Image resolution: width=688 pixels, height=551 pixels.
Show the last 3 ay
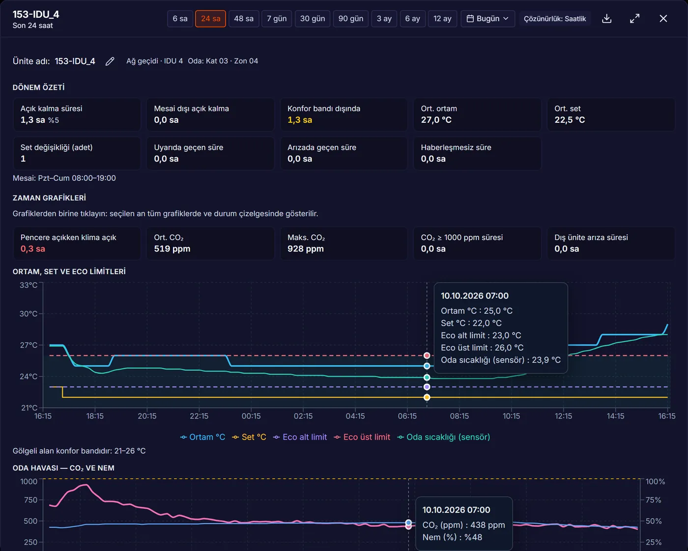click(384, 19)
